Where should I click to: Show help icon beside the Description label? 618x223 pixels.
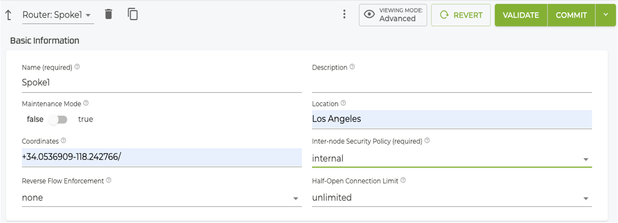pyautogui.click(x=352, y=67)
